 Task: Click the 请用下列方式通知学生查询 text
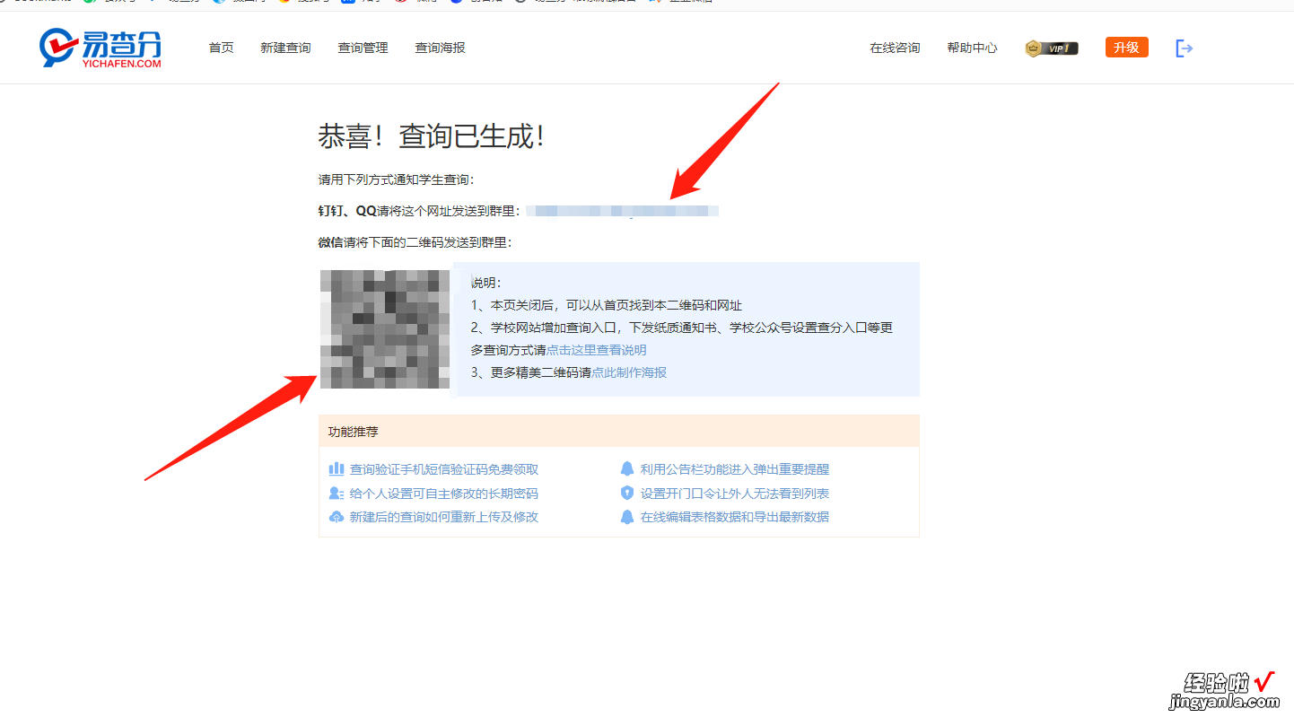pos(396,179)
